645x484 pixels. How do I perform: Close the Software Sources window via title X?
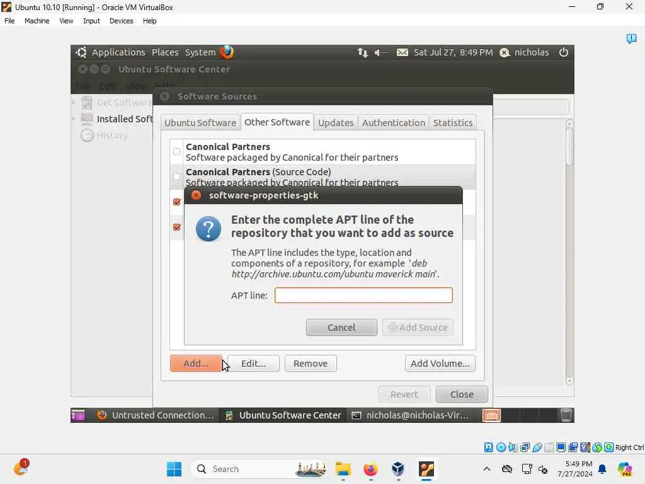pyautogui.click(x=164, y=96)
